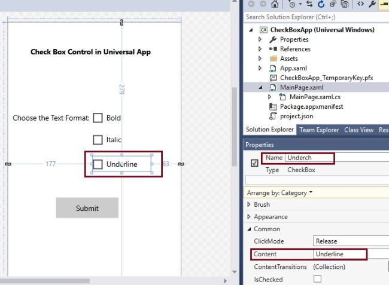Viewport: 389px width, 285px height.
Task: Expand the Assets folder
Action: [x=260, y=59]
